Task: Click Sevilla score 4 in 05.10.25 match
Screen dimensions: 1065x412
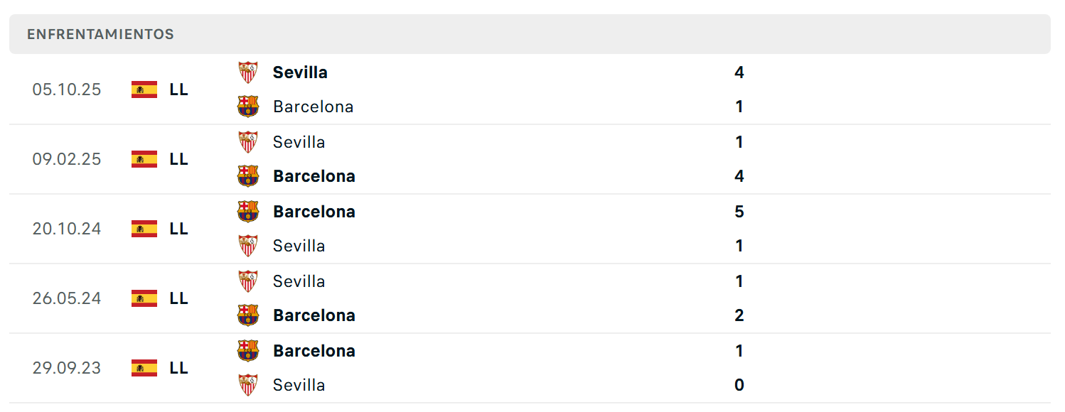Action: 739,72
